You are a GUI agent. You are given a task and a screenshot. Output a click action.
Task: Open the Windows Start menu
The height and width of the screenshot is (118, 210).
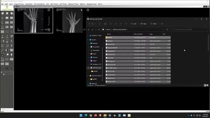81,115
